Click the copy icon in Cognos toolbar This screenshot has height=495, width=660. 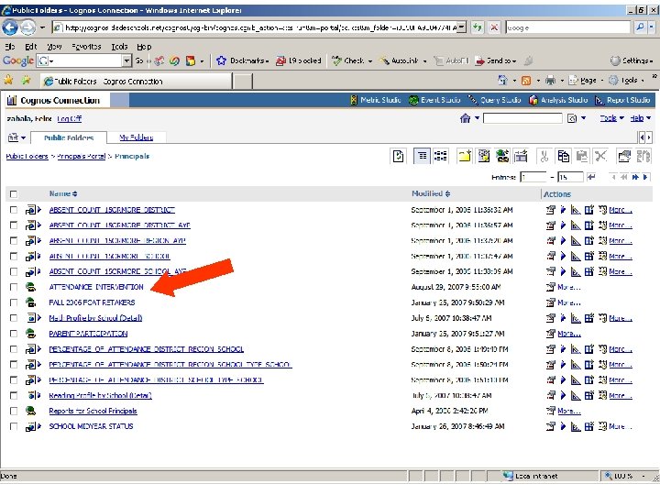pyautogui.click(x=563, y=157)
